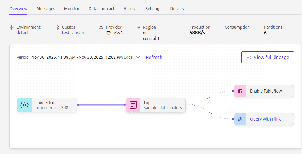Click the Refresh link
Image resolution: width=302 pixels, height=154 pixels.
tap(154, 57)
